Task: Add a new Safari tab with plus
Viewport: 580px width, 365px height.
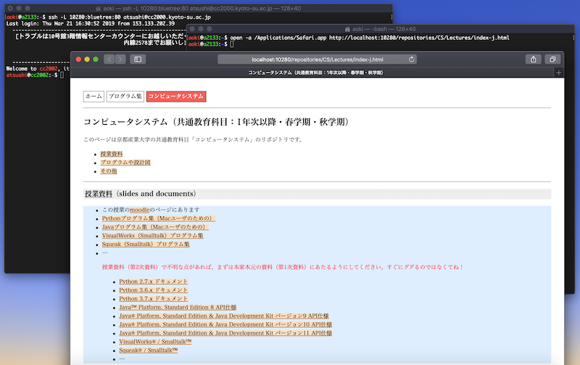Action: [x=558, y=73]
